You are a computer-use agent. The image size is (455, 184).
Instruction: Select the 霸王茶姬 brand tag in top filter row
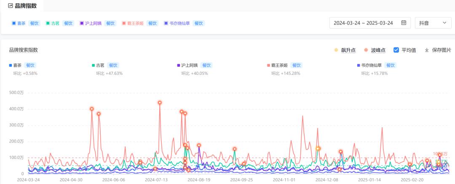pyautogui.click(x=135, y=24)
